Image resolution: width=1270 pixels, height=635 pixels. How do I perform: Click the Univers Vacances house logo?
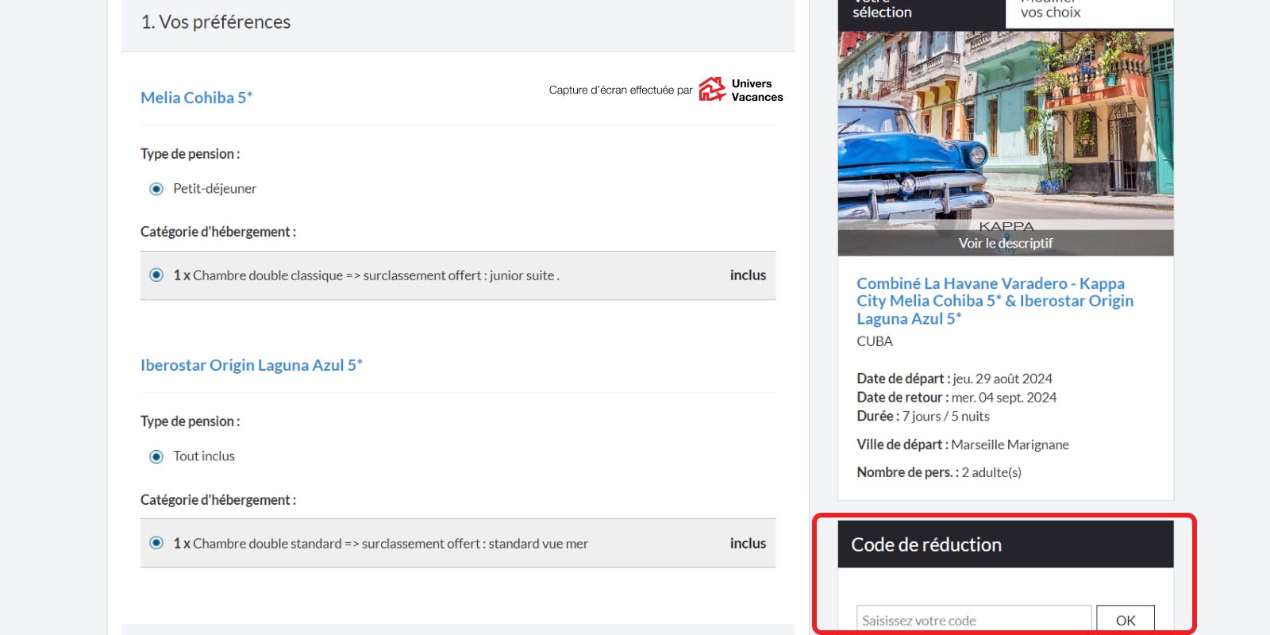712,90
